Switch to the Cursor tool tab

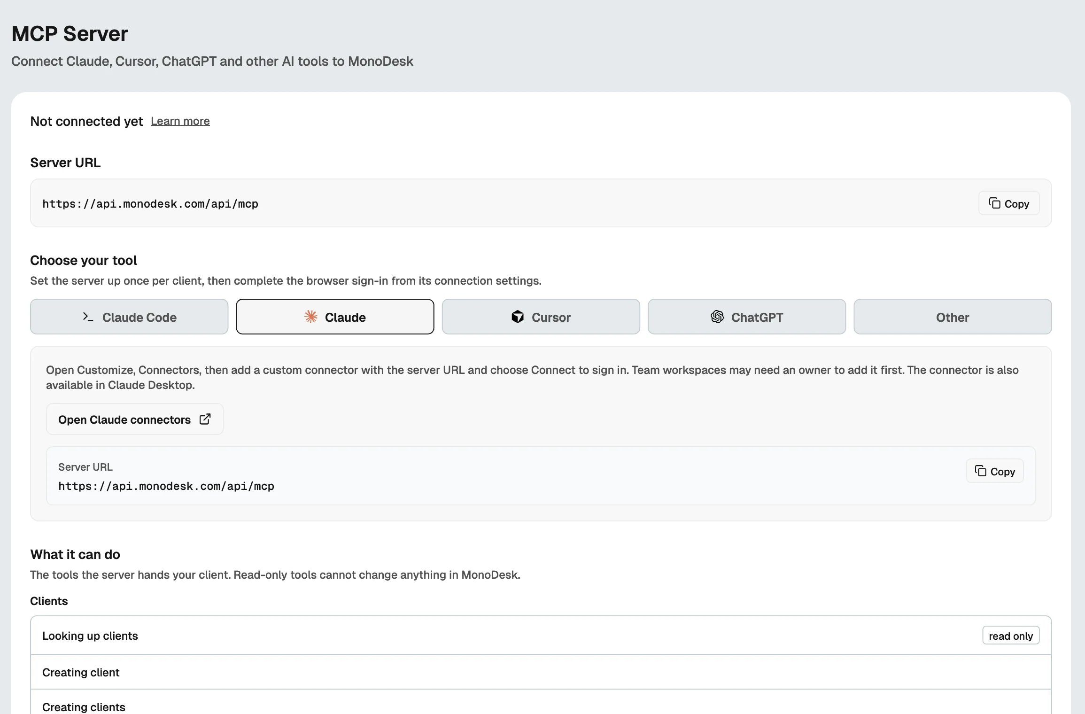[x=541, y=317]
